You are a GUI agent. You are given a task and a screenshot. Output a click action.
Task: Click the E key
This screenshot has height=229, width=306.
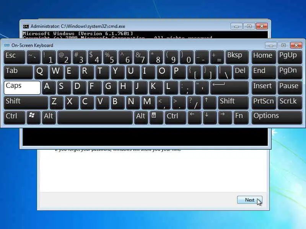(x=72, y=72)
